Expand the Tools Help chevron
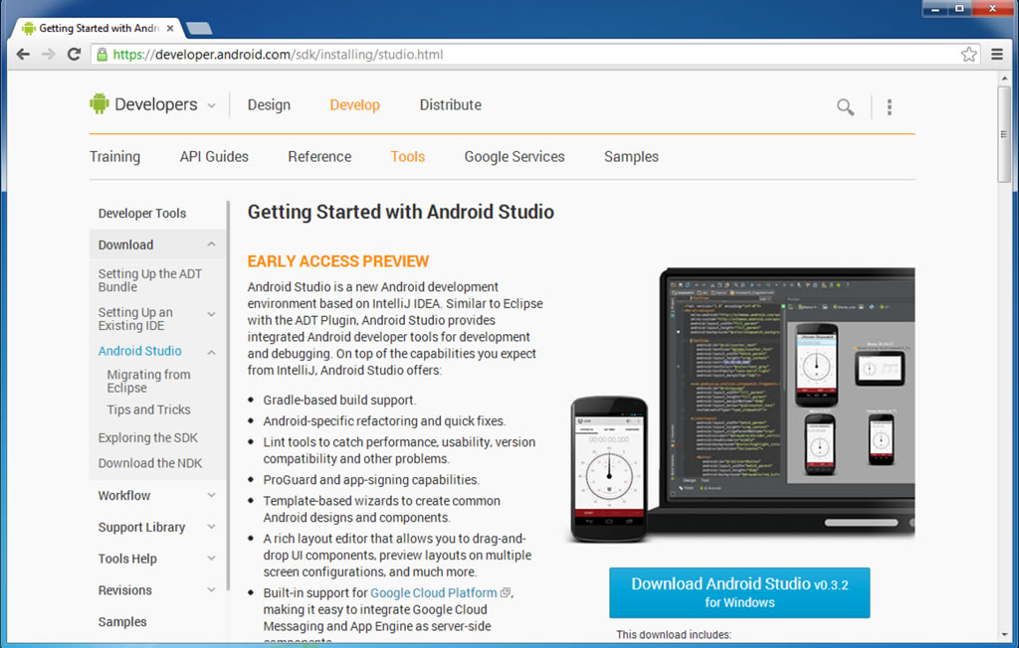 [211, 558]
